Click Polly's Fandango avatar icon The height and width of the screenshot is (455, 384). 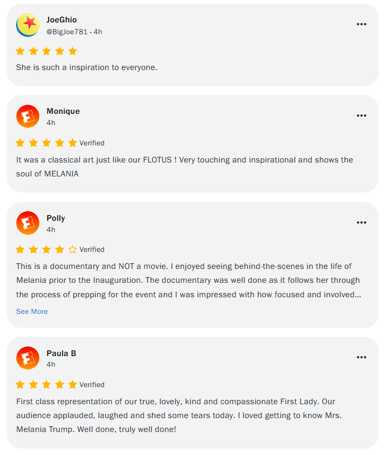pyautogui.click(x=28, y=223)
